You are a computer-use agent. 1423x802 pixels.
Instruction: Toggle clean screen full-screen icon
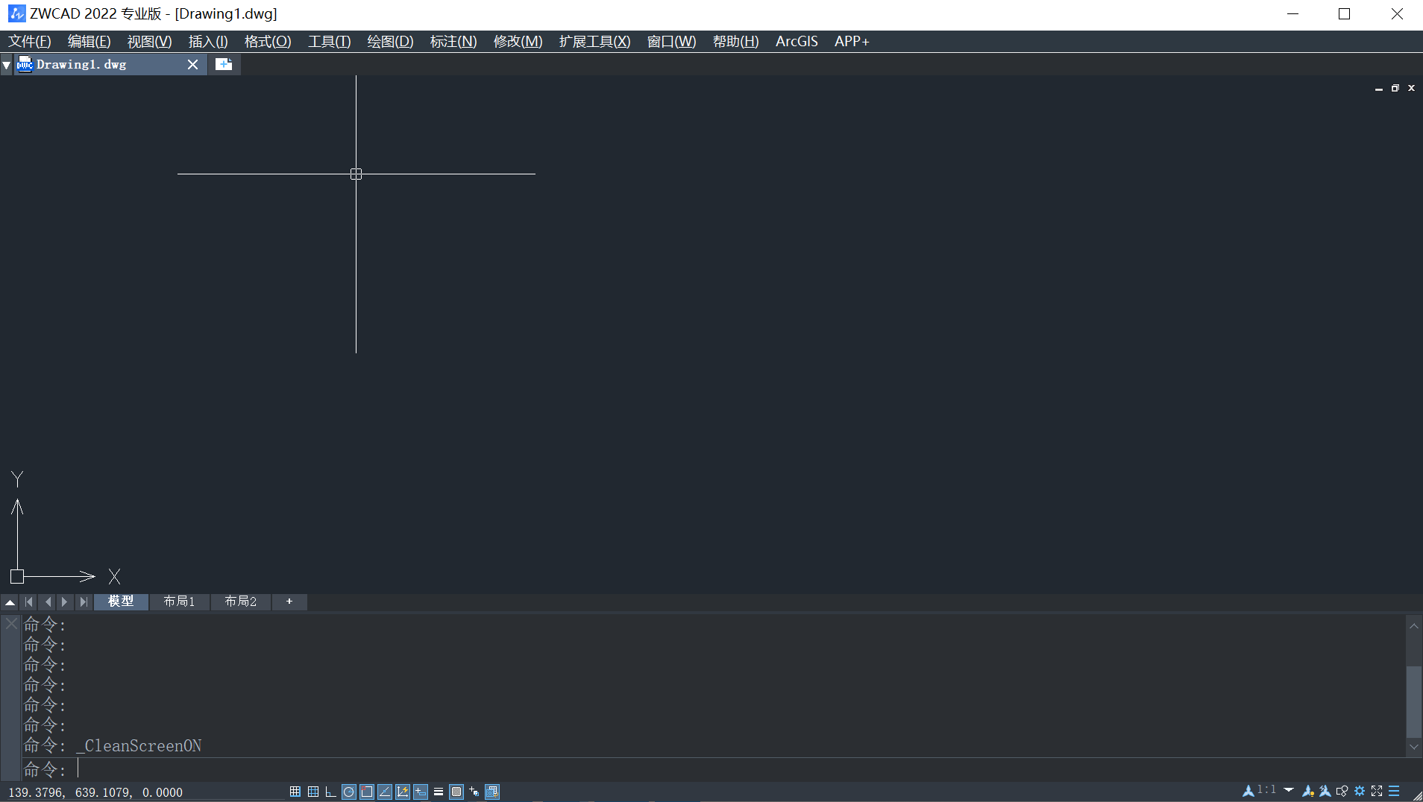pos(1377,791)
